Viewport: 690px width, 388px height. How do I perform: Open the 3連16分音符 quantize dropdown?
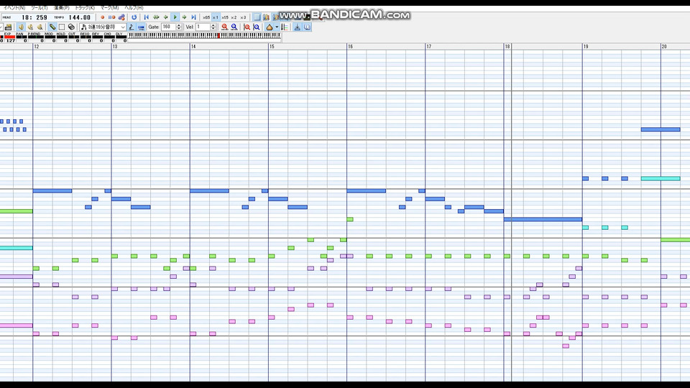103,27
